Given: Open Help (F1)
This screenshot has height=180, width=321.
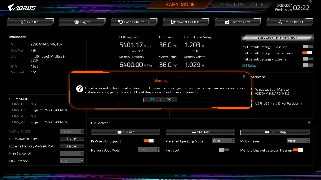Looking at the screenshot, I should 30,22.
